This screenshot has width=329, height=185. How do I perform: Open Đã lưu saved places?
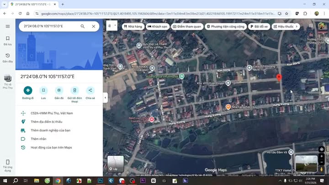[8, 40]
